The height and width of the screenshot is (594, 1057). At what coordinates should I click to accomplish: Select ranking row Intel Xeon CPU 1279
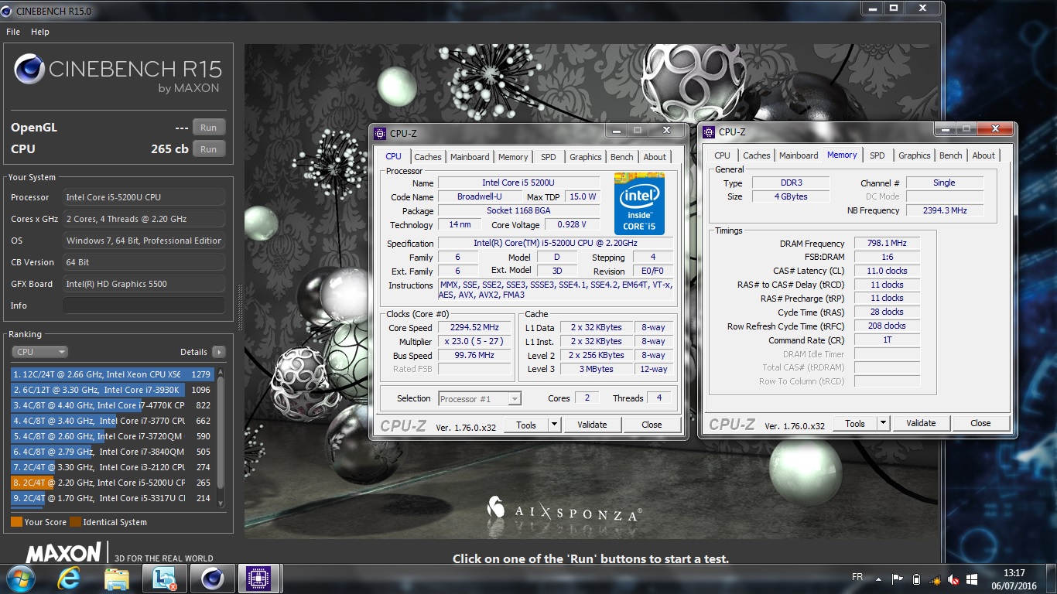coord(112,374)
